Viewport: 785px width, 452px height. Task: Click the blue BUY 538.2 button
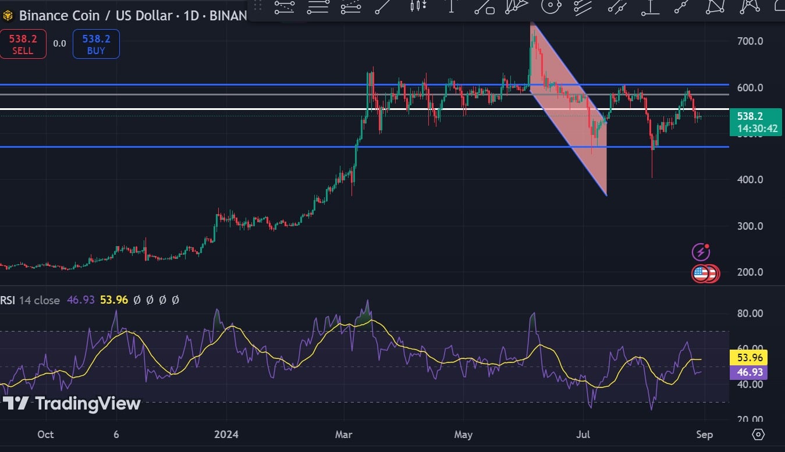point(96,44)
